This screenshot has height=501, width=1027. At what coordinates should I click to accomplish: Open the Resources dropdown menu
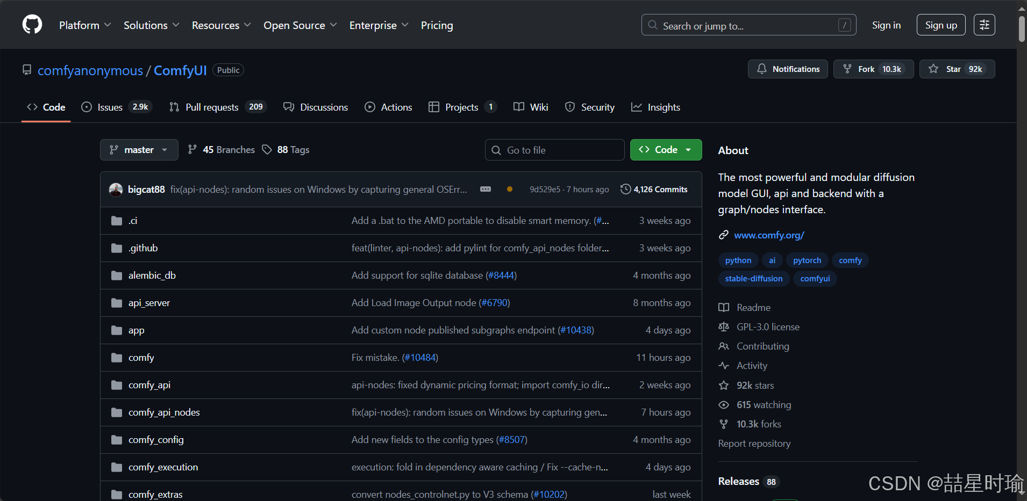click(221, 25)
